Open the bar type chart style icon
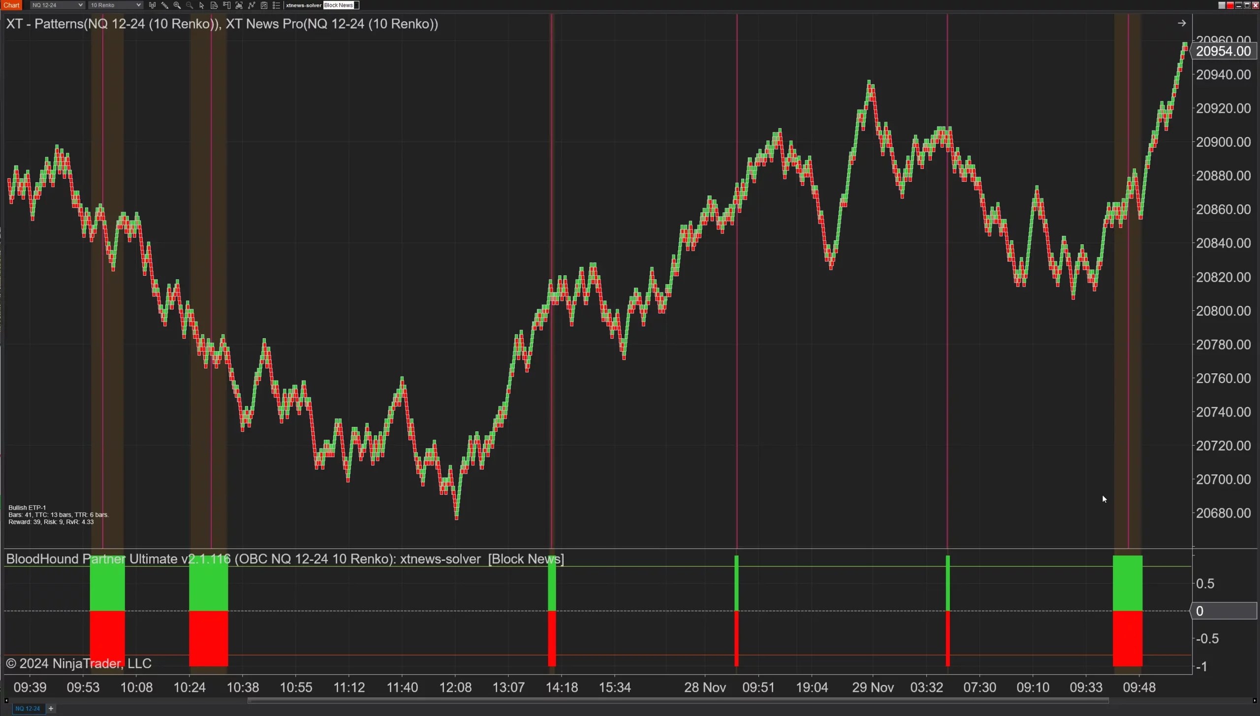The height and width of the screenshot is (716, 1260). [152, 5]
